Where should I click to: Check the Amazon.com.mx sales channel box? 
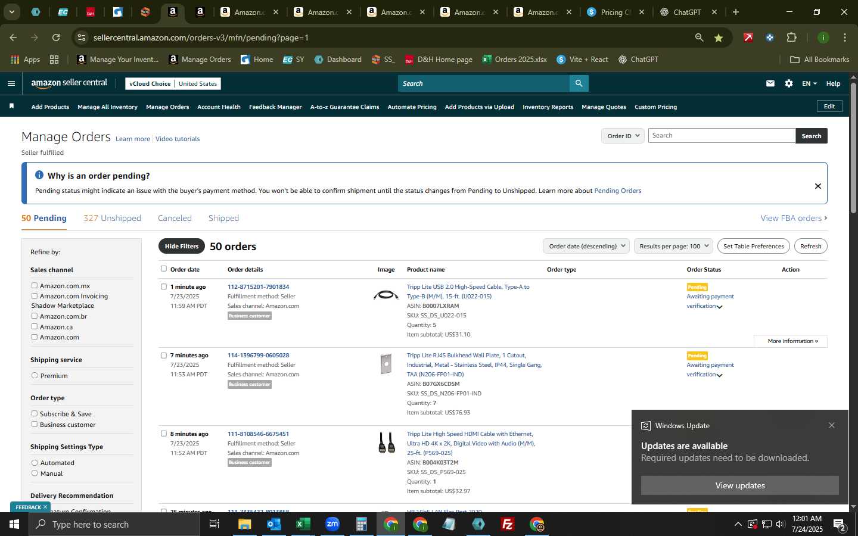[35, 286]
